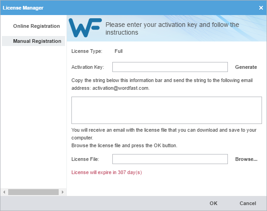Image resolution: width=267 pixels, height=211 pixels.
Task: Close the License Manager dialog
Action: tap(261, 8)
